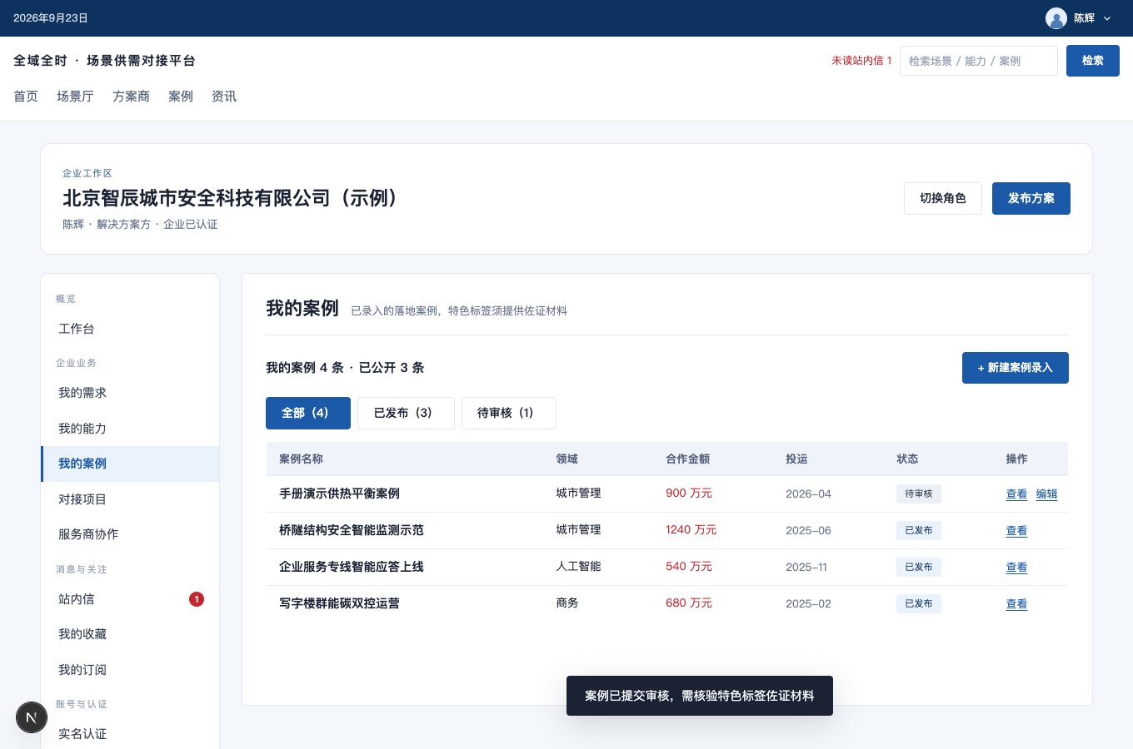Open the 首页 nav item
1133x749 pixels.
tap(26, 97)
